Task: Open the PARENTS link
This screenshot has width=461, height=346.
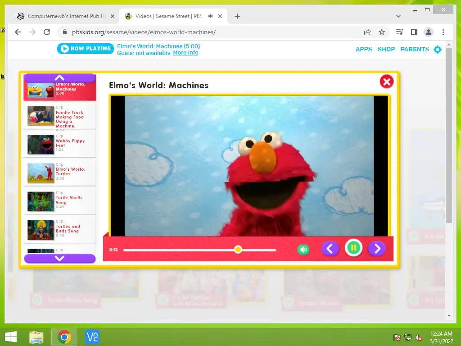Action: tap(415, 49)
